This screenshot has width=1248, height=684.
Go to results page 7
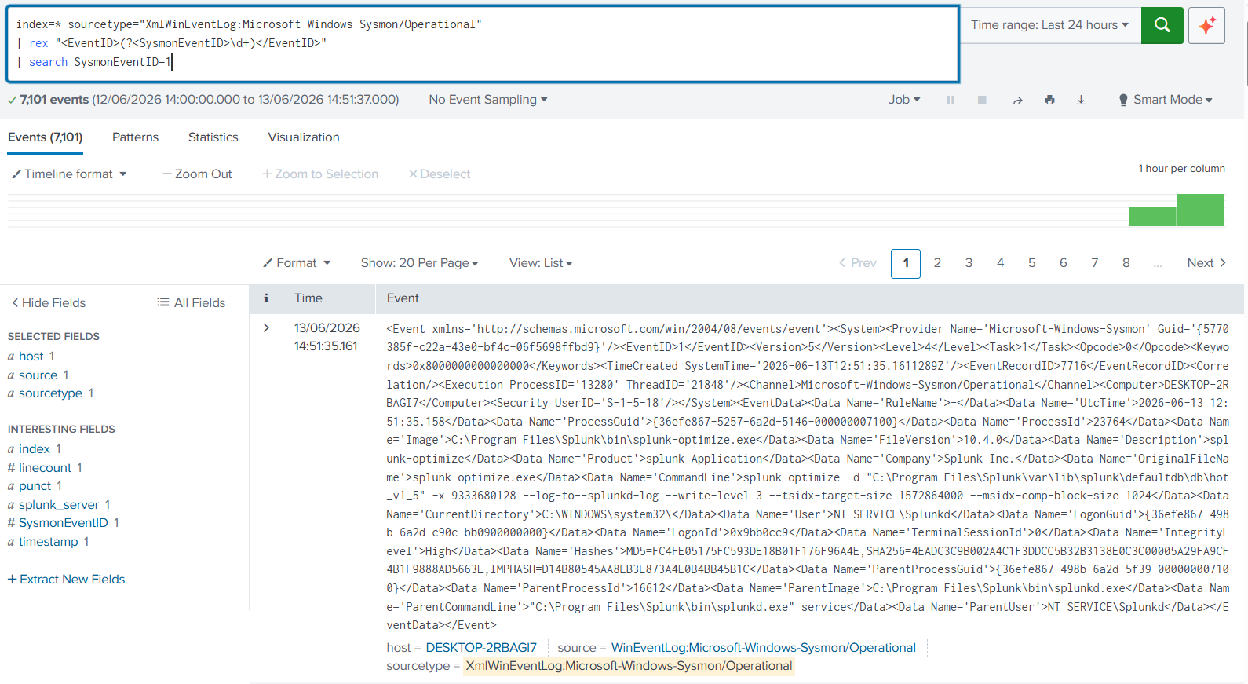pos(1094,263)
